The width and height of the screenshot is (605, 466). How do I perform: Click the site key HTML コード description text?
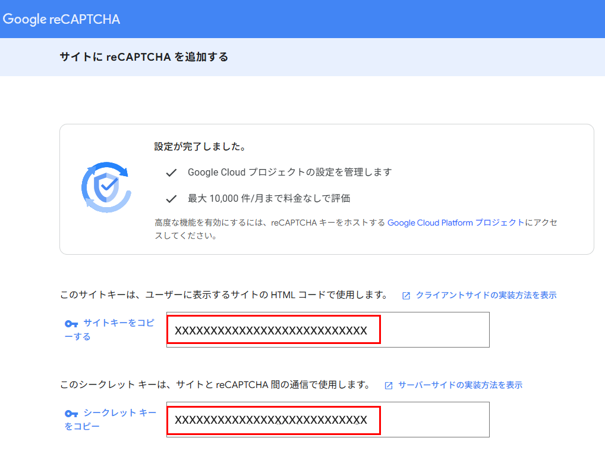223,295
